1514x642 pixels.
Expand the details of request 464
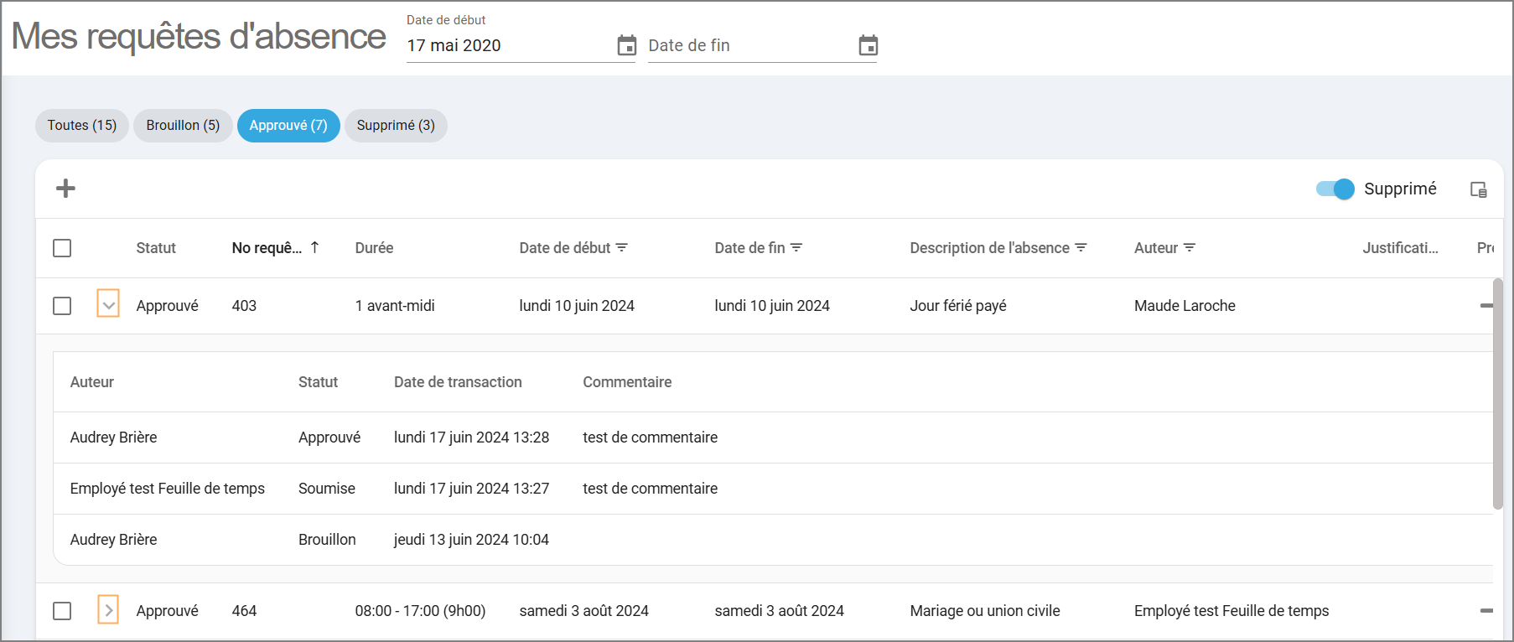pyautogui.click(x=108, y=610)
